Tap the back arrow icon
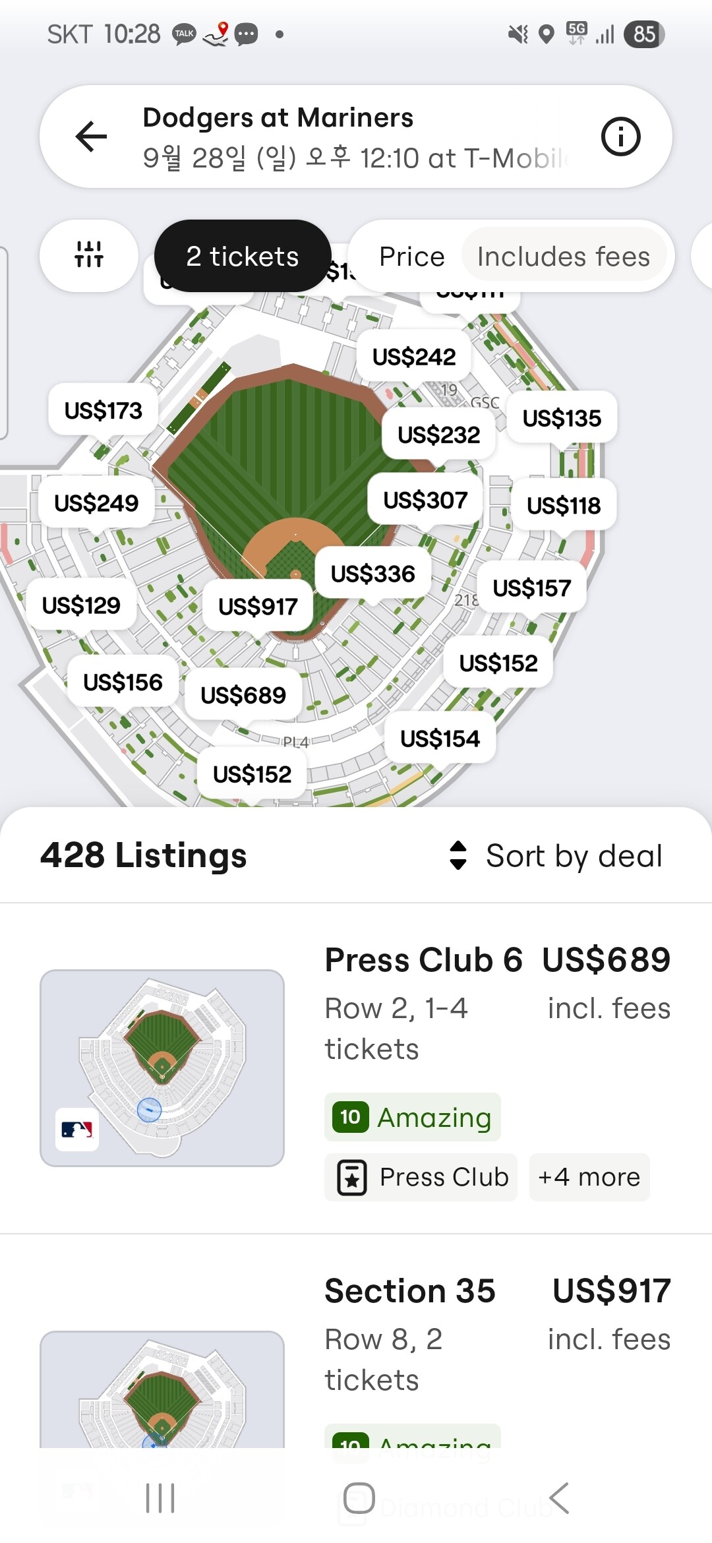 coord(91,136)
